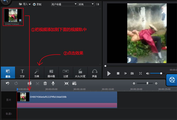Click the 影片 track label
The image size is (177, 120).
(x=9, y=100)
